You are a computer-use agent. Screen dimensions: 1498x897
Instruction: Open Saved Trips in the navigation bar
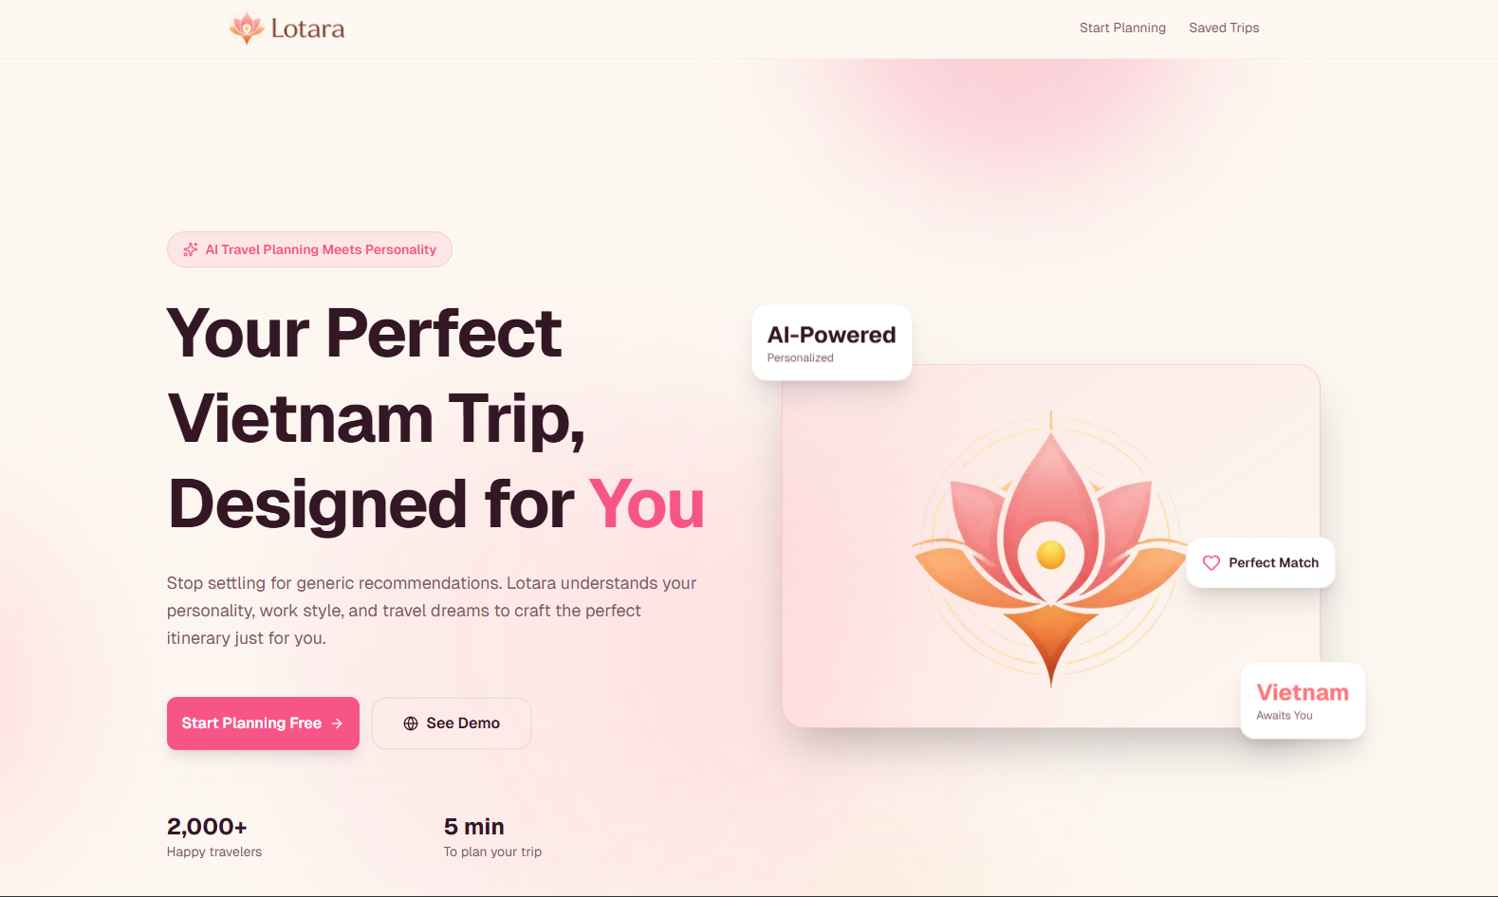coord(1224,28)
